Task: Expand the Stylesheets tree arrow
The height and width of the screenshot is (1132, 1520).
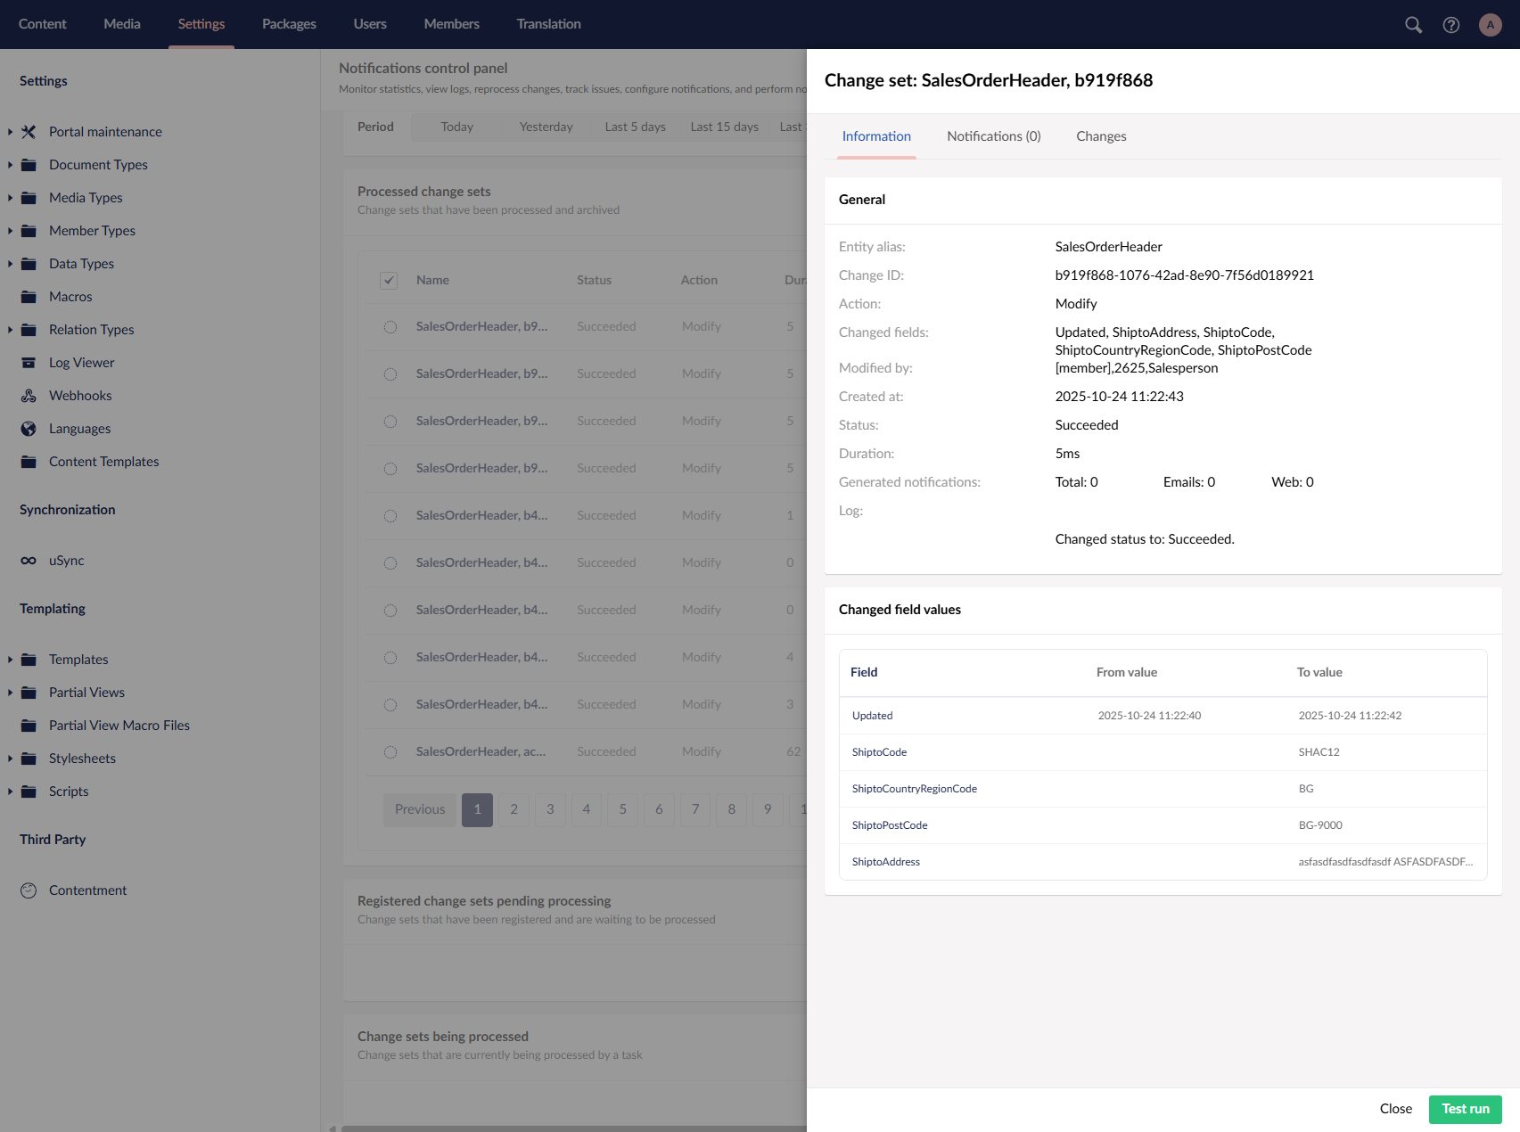Action: pos(10,759)
